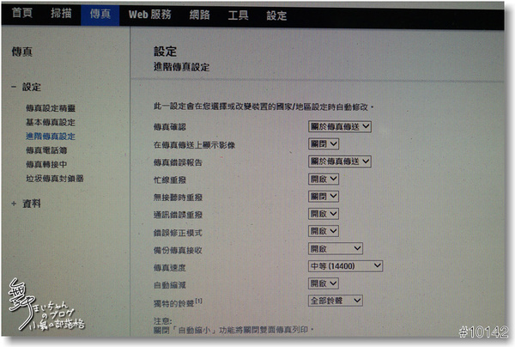
Task: Collapse the 設定 section in sidebar
Action: click(14, 87)
